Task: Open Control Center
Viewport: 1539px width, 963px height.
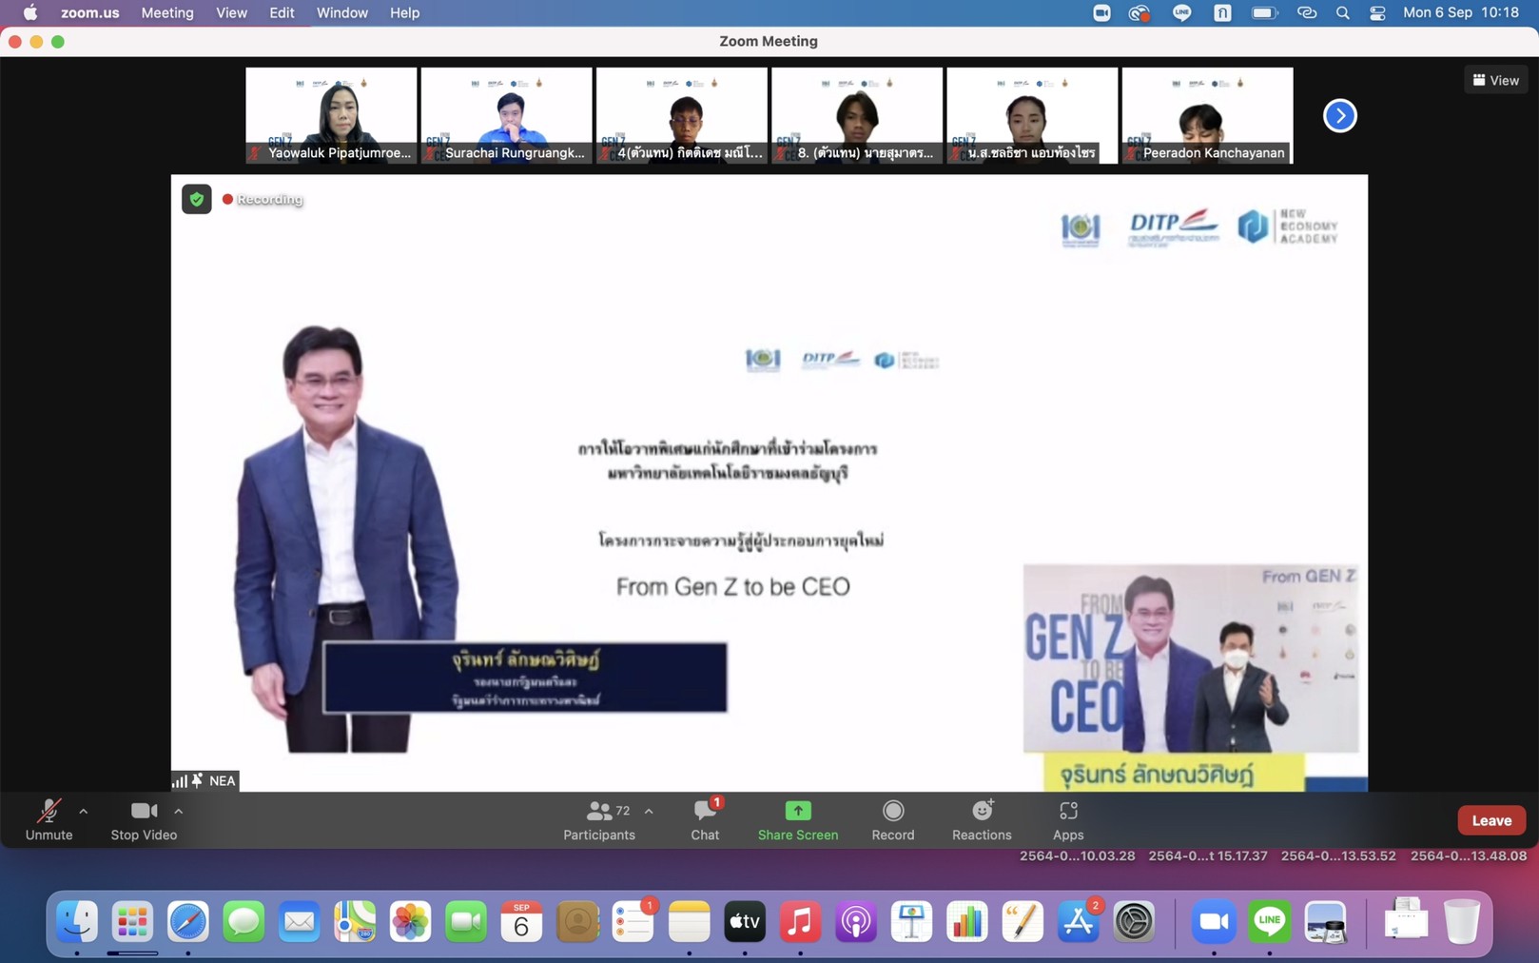Action: (1377, 12)
